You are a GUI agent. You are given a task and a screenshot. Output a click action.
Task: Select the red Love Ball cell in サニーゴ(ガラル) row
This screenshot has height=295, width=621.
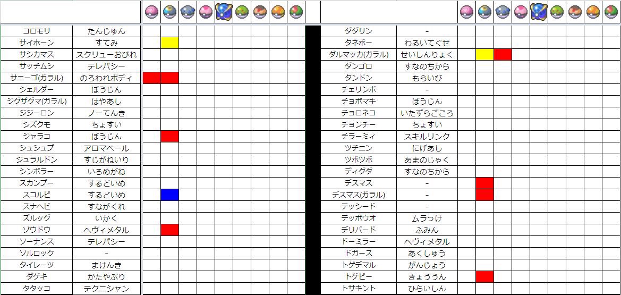[152, 78]
